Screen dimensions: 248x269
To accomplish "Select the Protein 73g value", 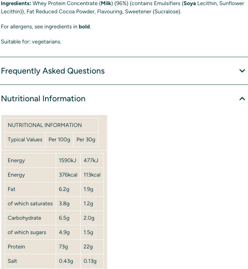I will tap(63, 247).
